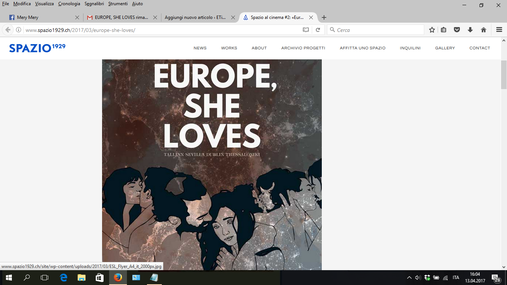Bookmark this page with star icon
Screen dimensions: 507x285
[x=432, y=30]
